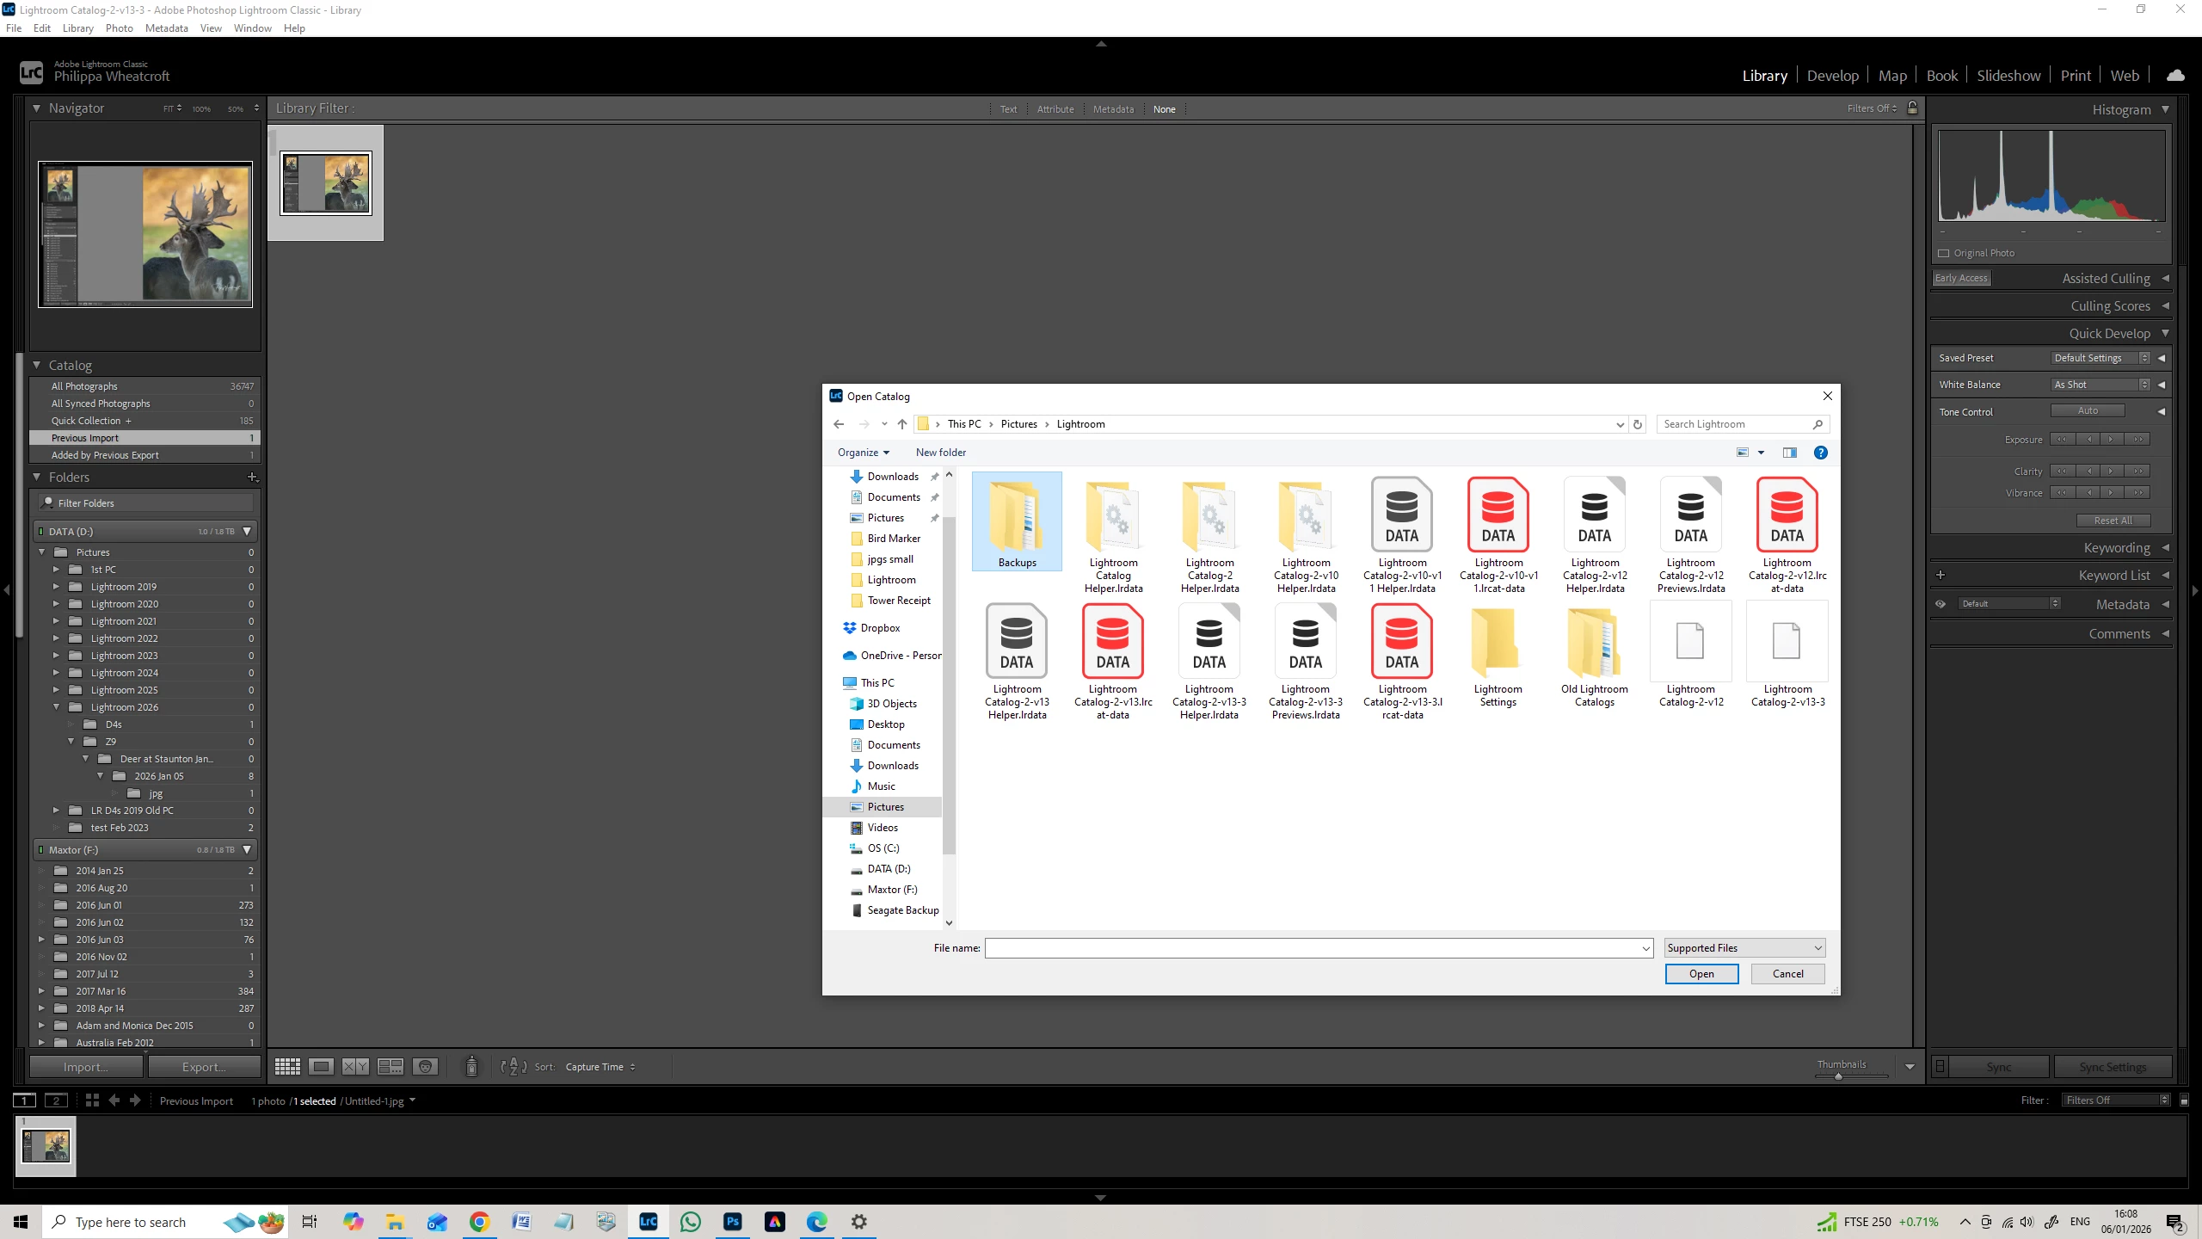The height and width of the screenshot is (1239, 2202).
Task: Click New folder in the dialog
Action: [940, 453]
